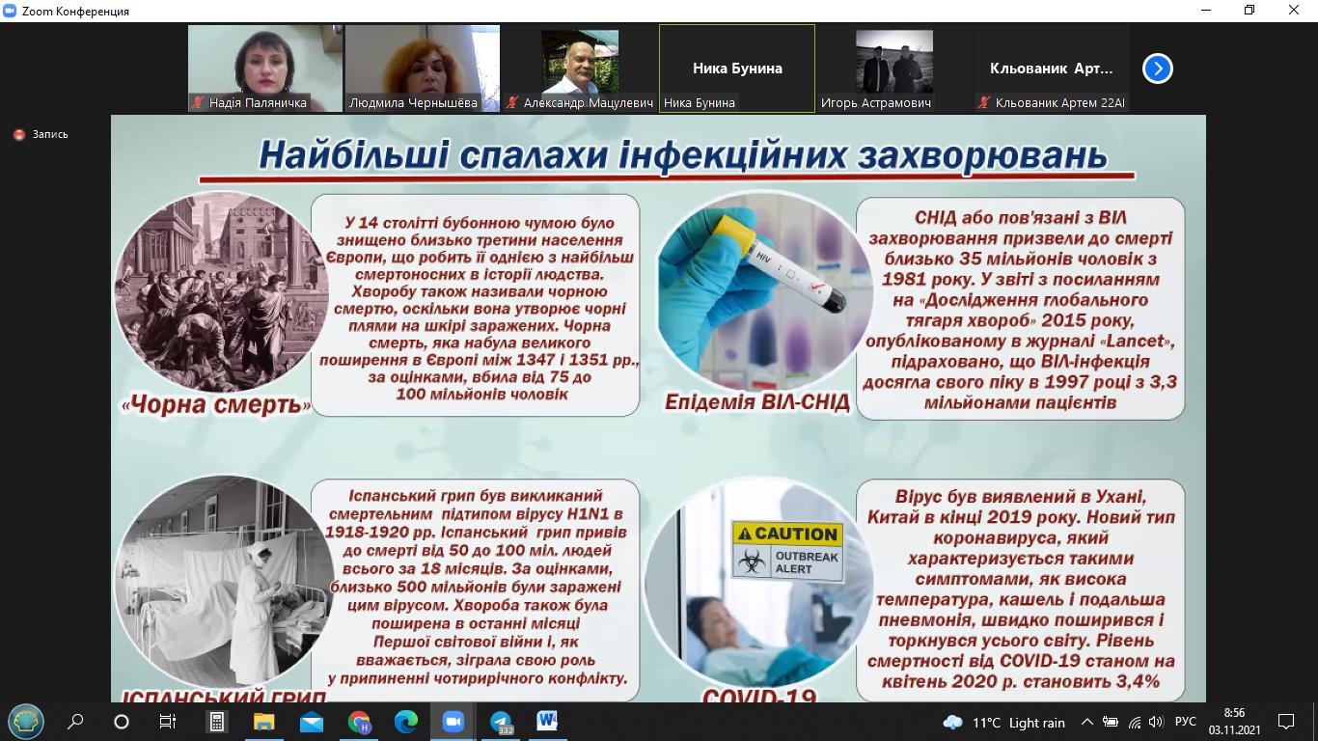The image size is (1318, 741).
Task: Open the Mail app on taskbar
Action: pos(311,721)
